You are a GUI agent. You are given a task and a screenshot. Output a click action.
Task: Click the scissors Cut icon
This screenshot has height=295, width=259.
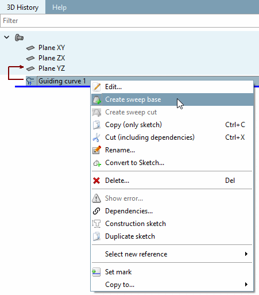pyautogui.click(x=96, y=137)
